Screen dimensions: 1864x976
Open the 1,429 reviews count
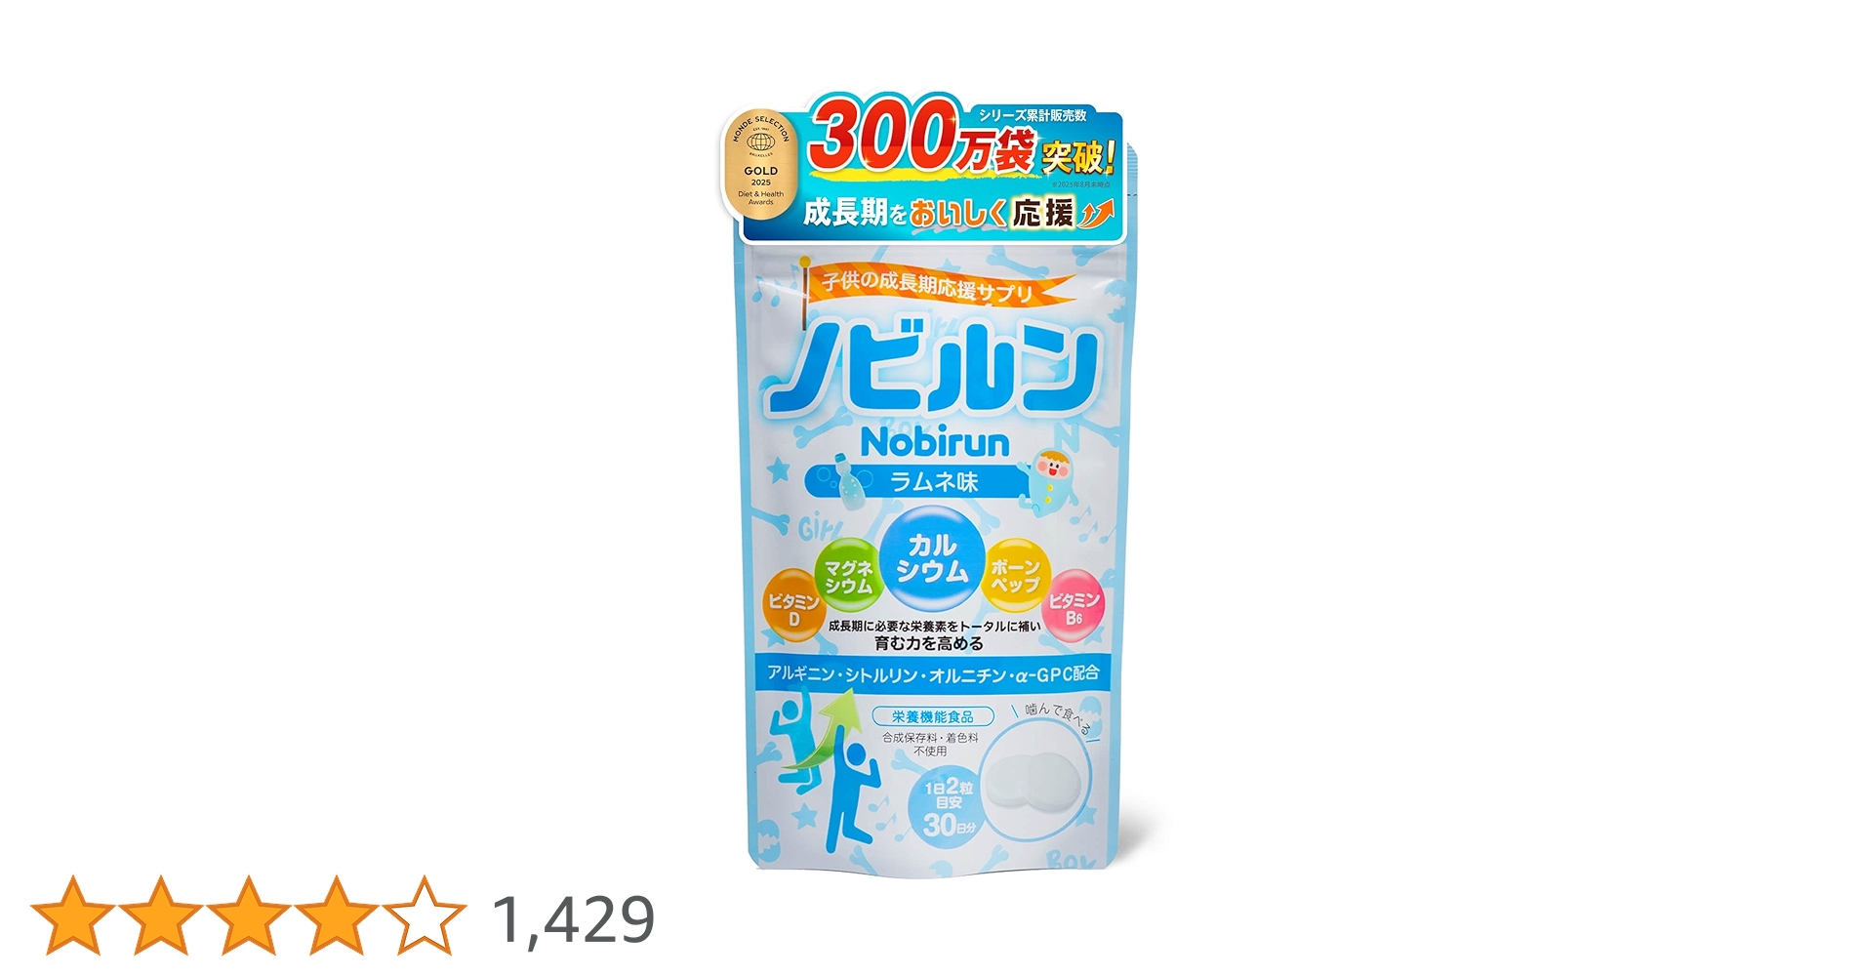[574, 919]
